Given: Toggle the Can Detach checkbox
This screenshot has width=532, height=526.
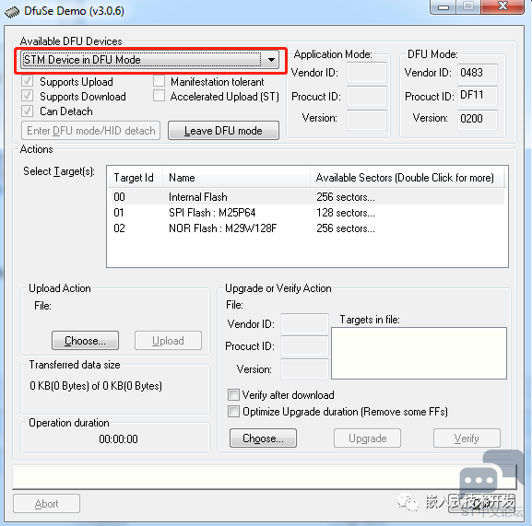Looking at the screenshot, I should (x=27, y=111).
